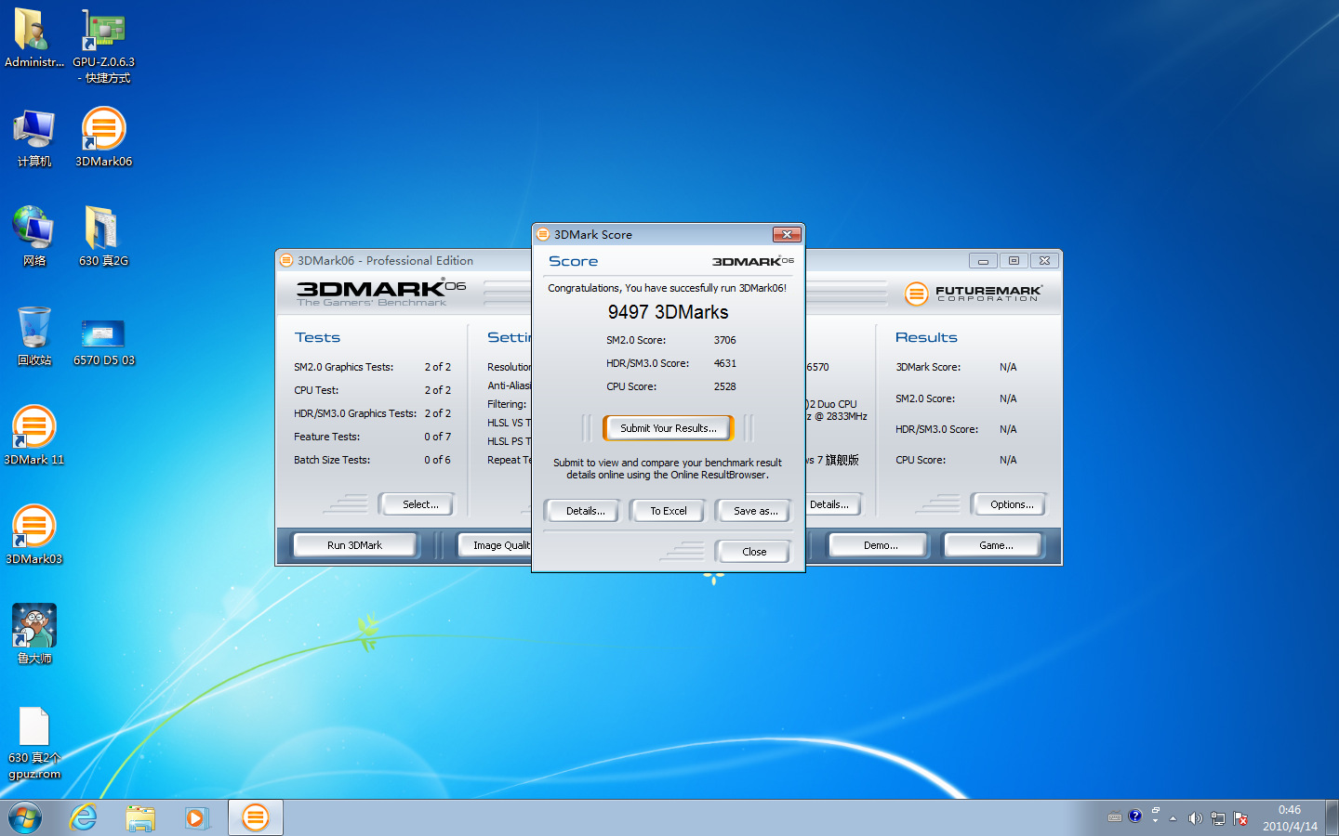The image size is (1339, 836).
Task: Click the Batch Size Tests 0 of 6 value
Action: pos(437,460)
